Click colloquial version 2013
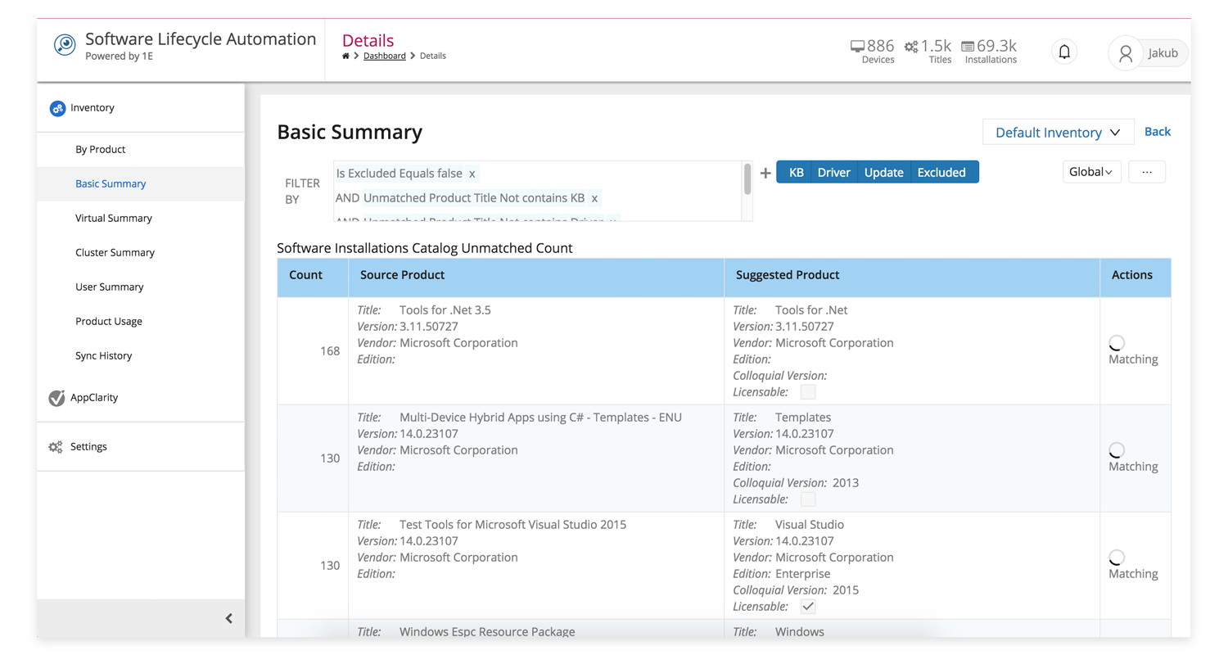This screenshot has width=1228, height=655. click(846, 483)
